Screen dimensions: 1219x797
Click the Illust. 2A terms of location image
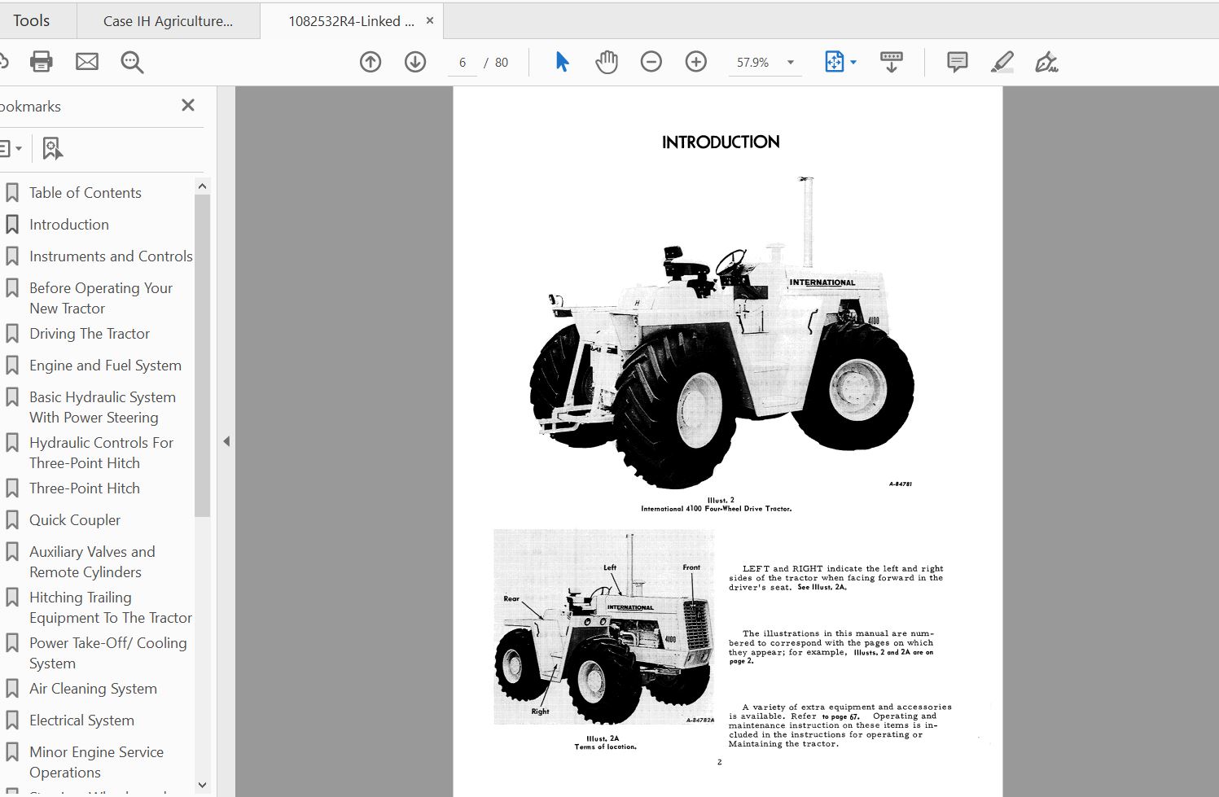click(x=604, y=627)
